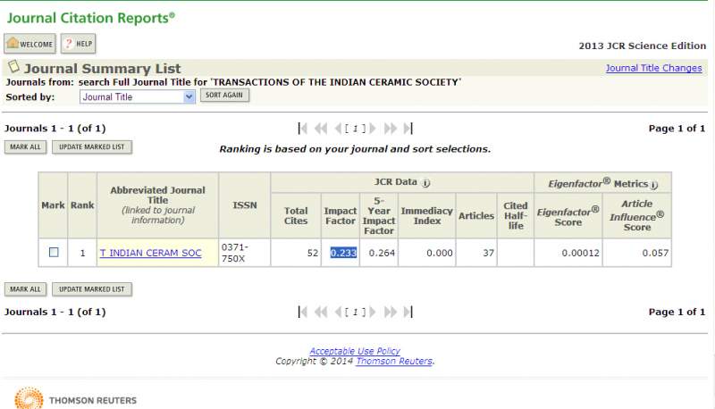Click the Total Cites column header

pos(296,216)
